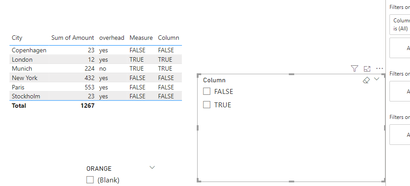The width and height of the screenshot is (410, 186).
Task: Open the Column is (All) filter card
Action: [400, 25]
